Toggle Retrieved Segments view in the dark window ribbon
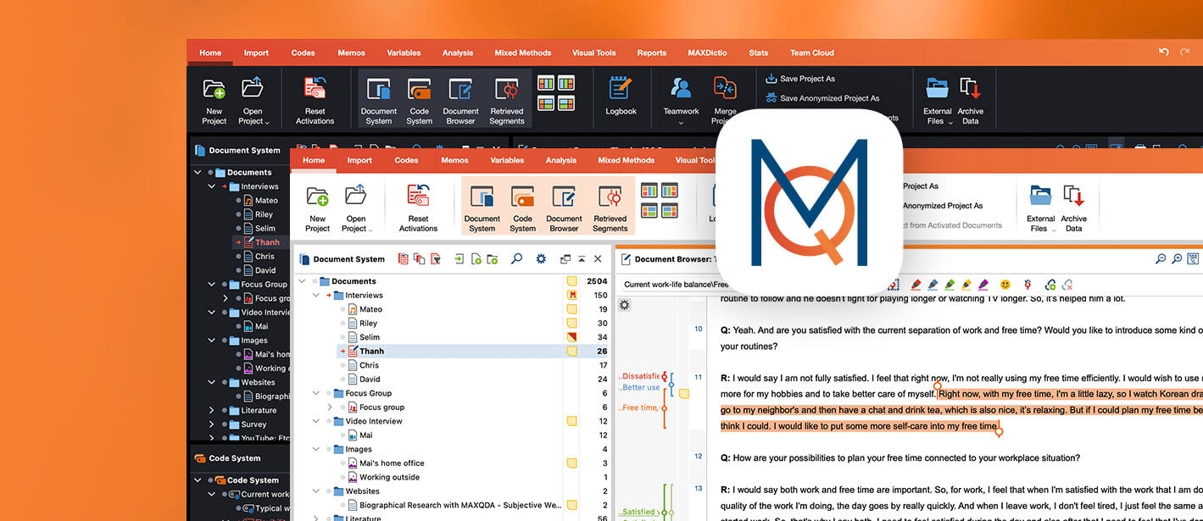The height and width of the screenshot is (521, 1203). tap(506, 100)
